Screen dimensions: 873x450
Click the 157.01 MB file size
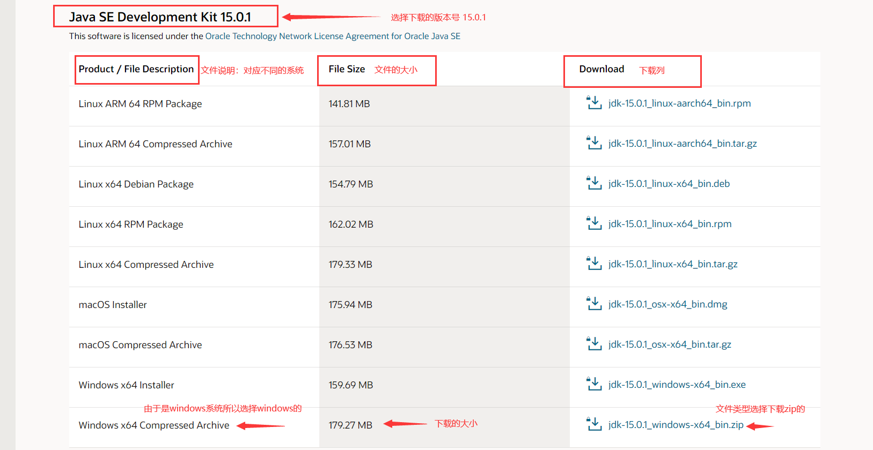click(350, 144)
